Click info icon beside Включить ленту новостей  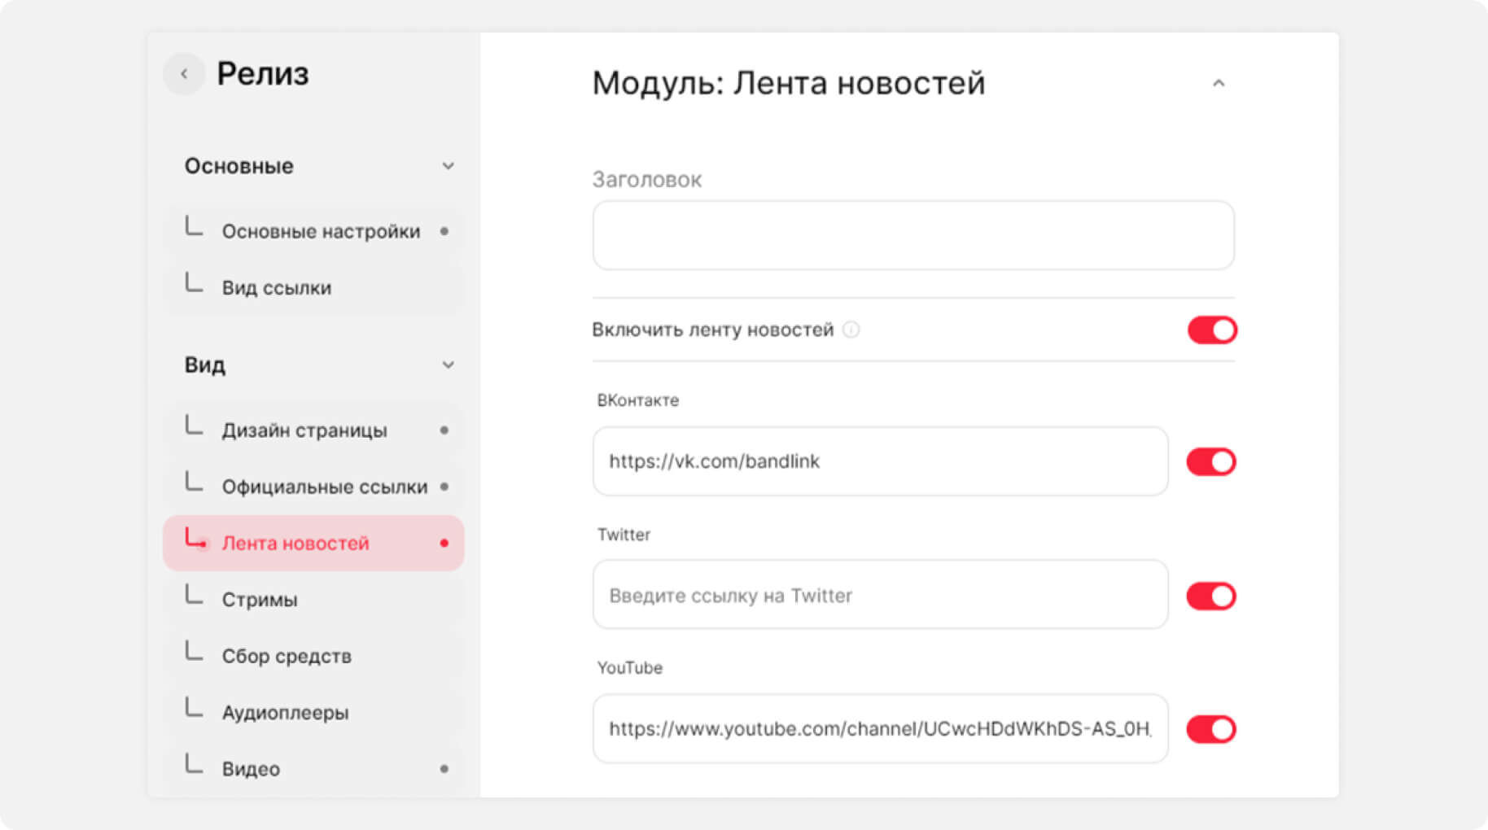[851, 330]
